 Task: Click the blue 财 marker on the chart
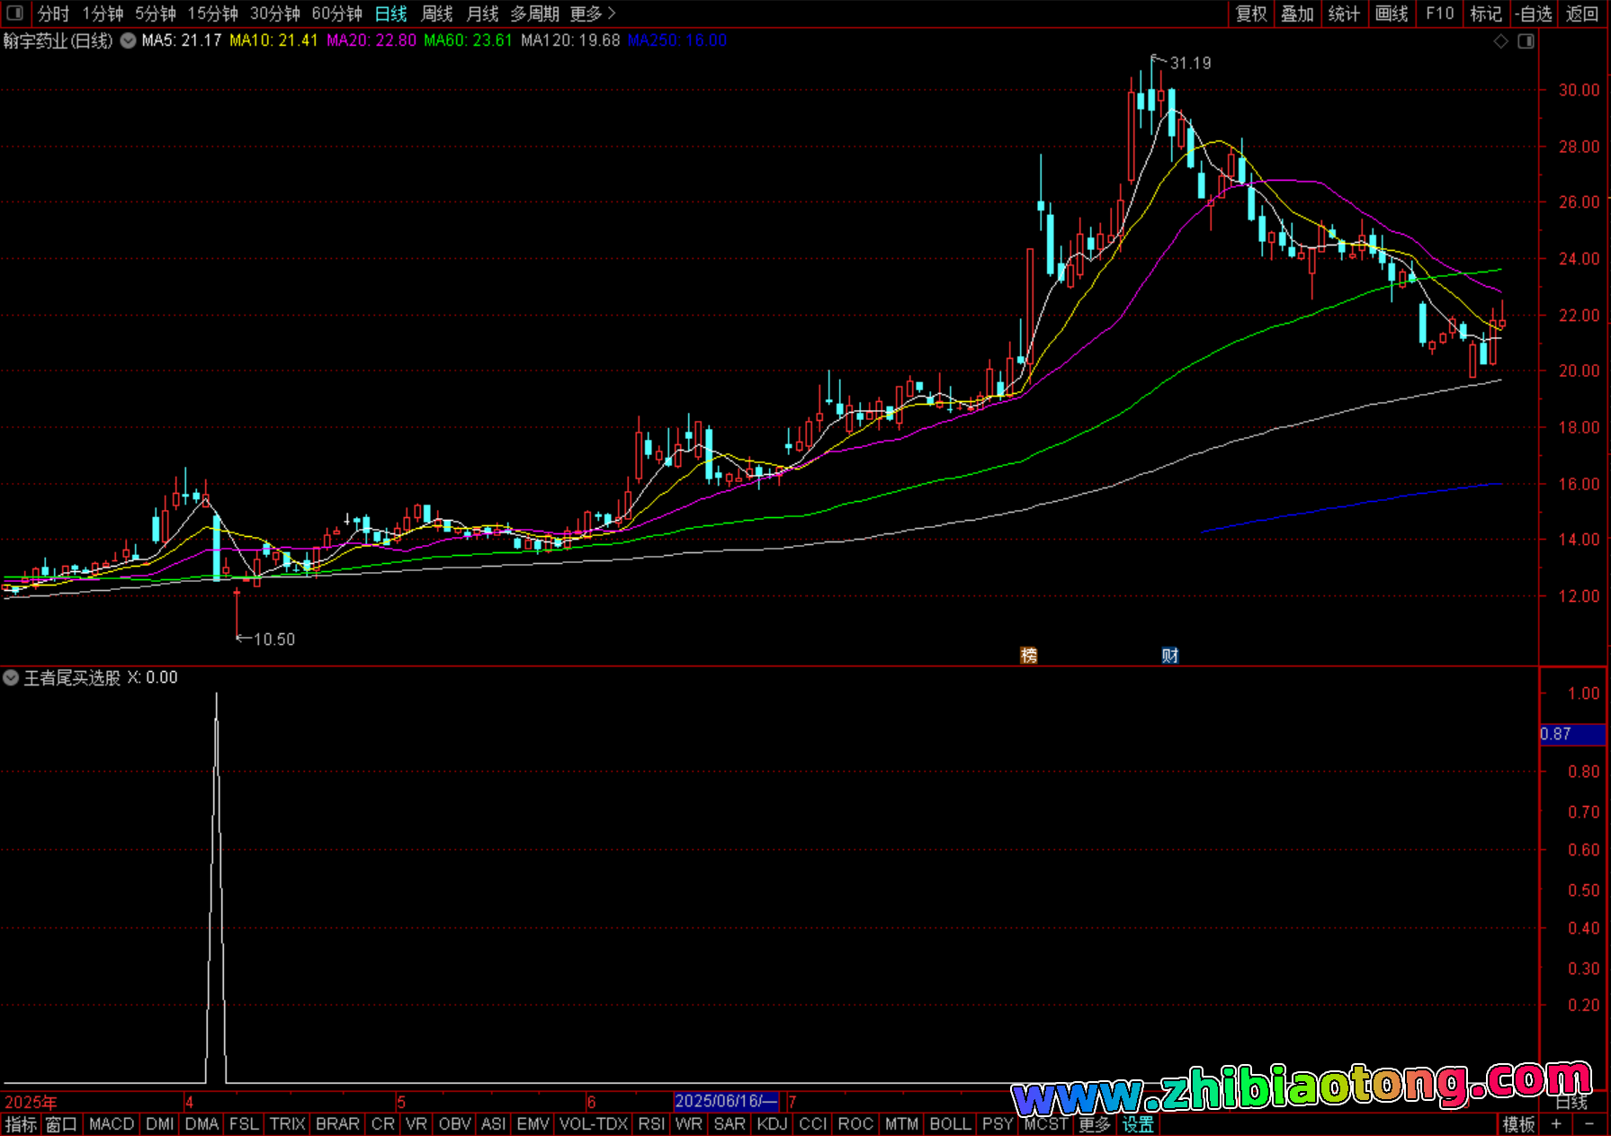(1169, 655)
